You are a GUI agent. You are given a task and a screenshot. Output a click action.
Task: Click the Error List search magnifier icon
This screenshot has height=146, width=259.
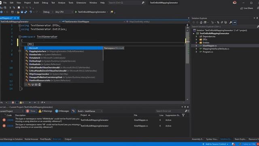(x=186, y=111)
